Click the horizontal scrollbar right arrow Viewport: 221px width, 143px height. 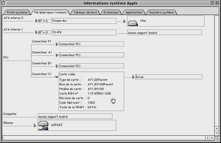point(212,138)
